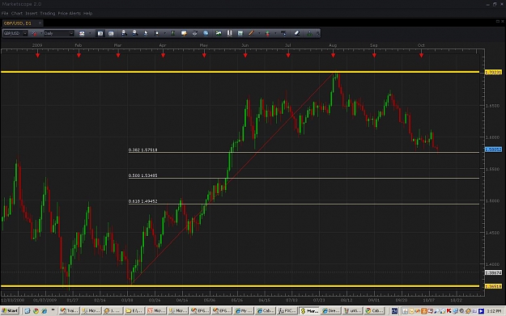Click the red marker under Jun
The width and height of the screenshot is (506, 316).
pyautogui.click(x=245, y=56)
